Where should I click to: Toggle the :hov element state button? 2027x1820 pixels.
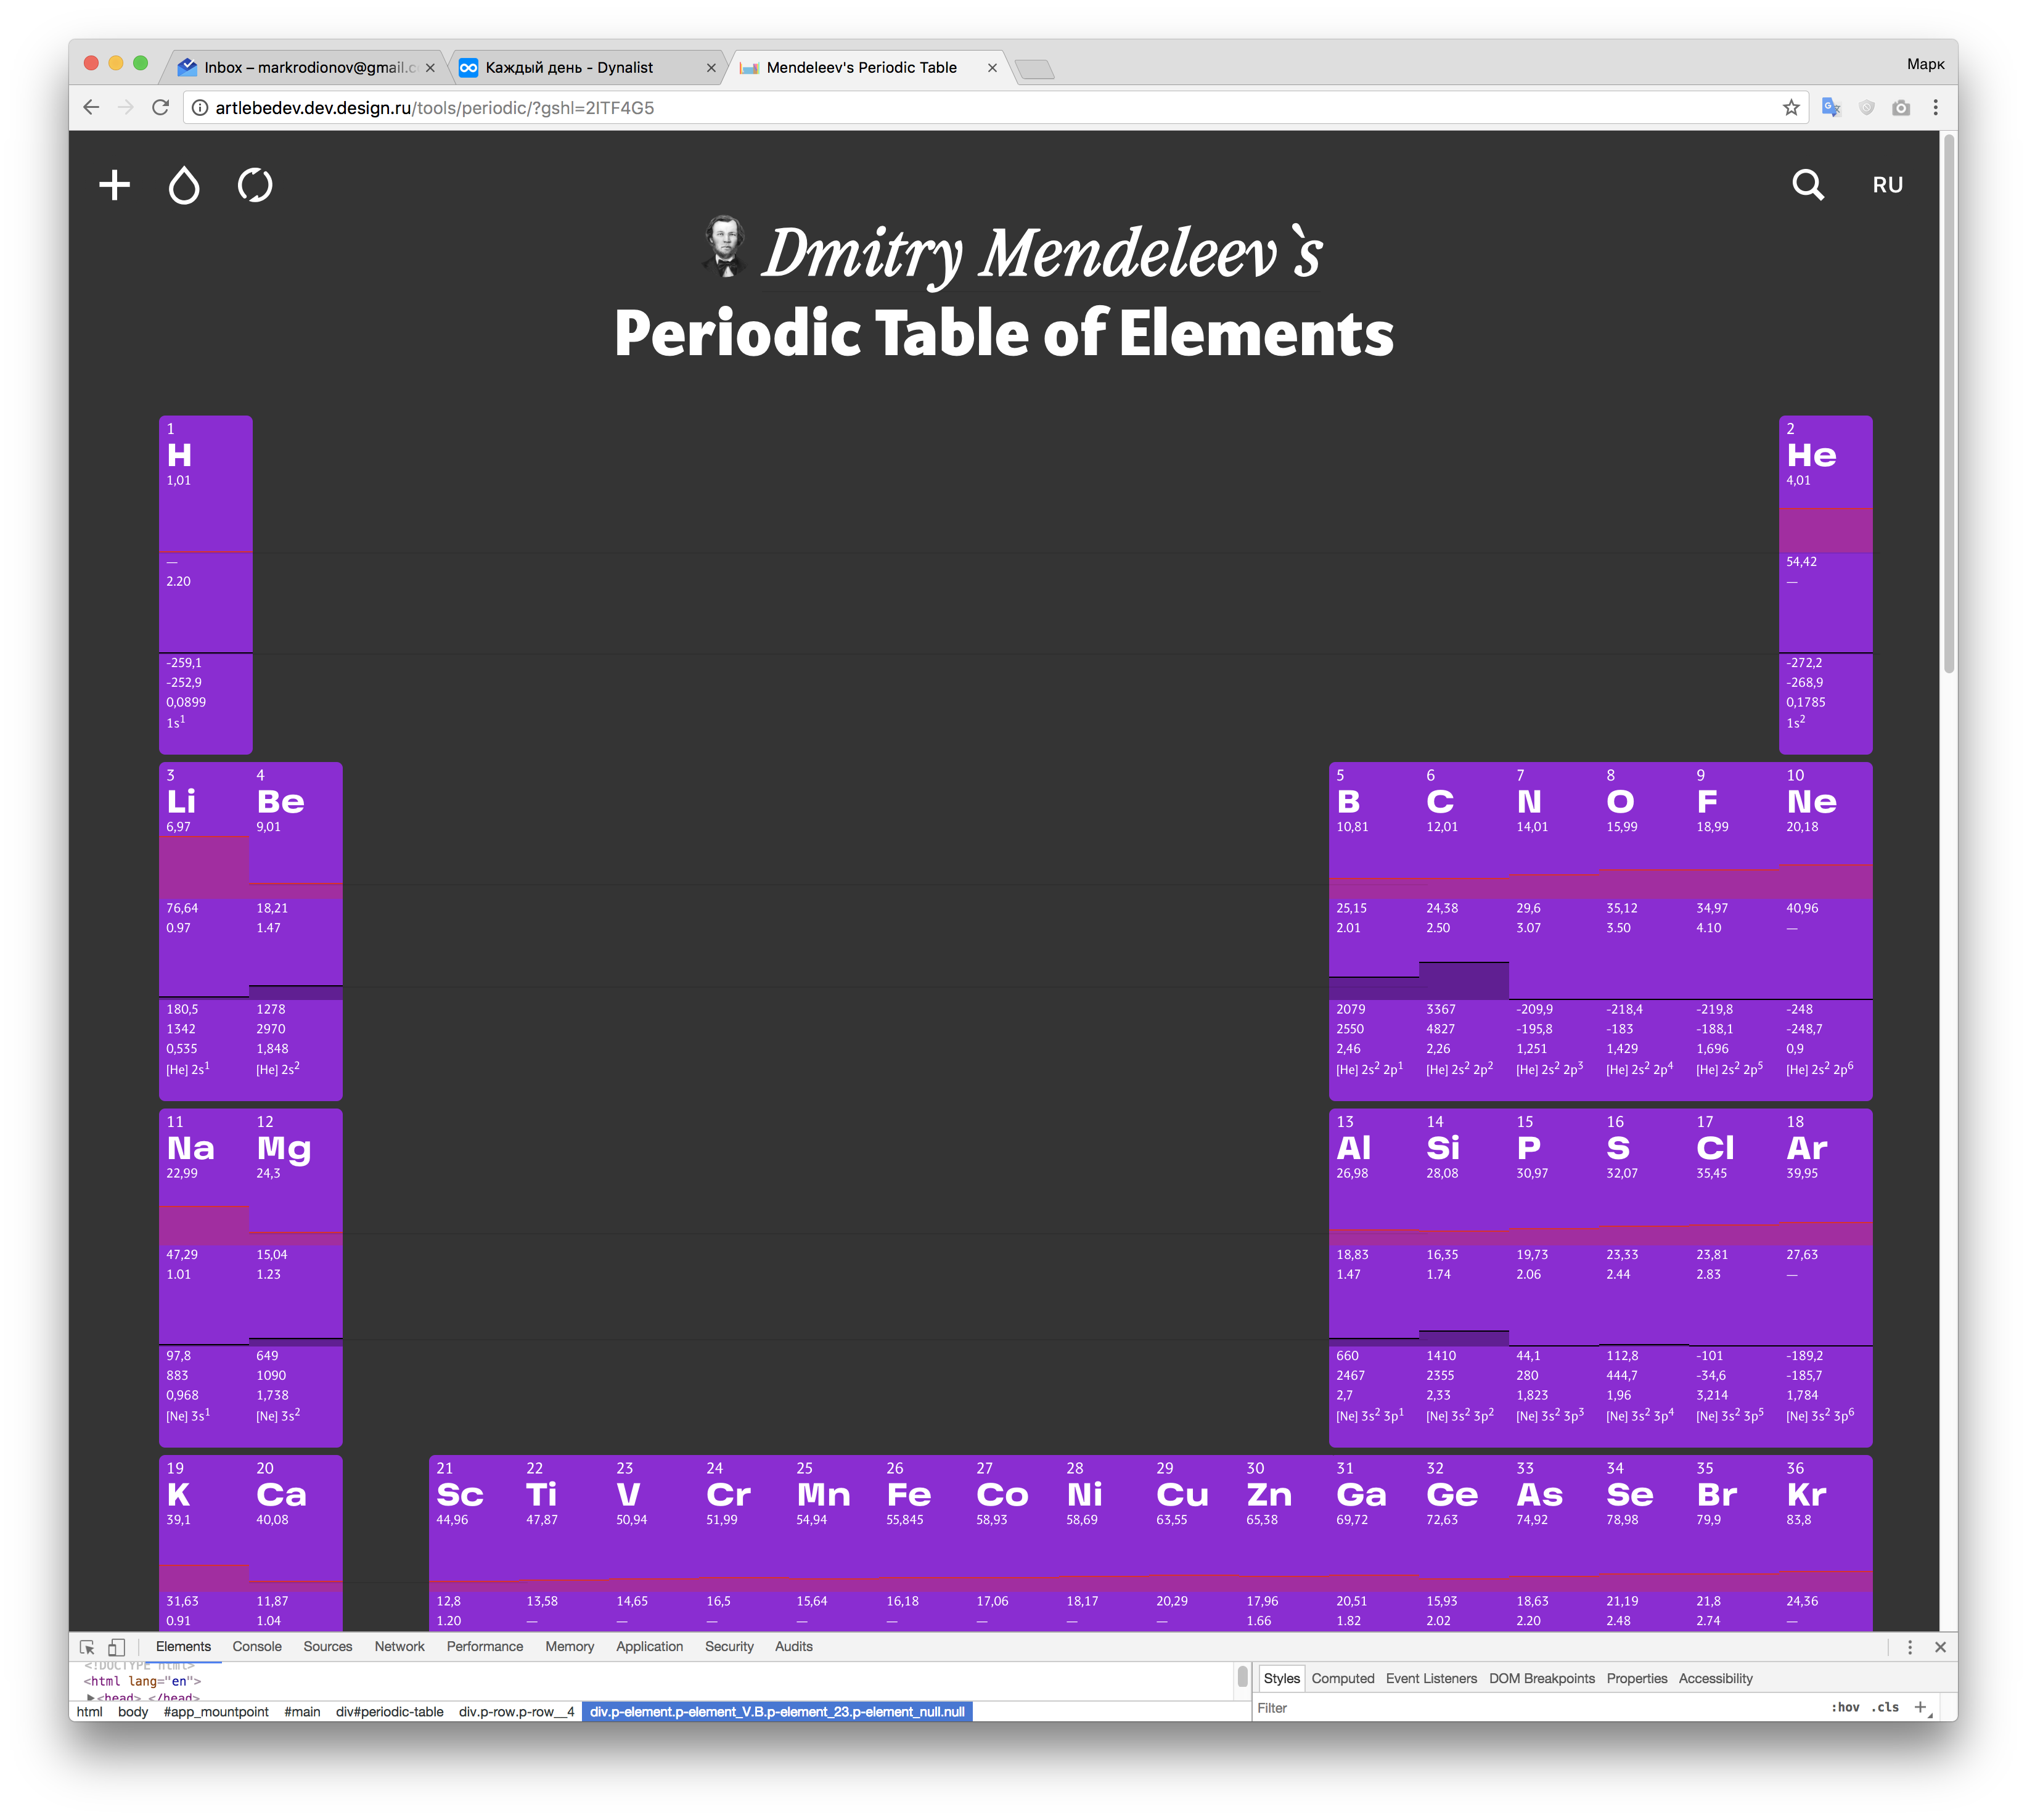pos(1844,1708)
